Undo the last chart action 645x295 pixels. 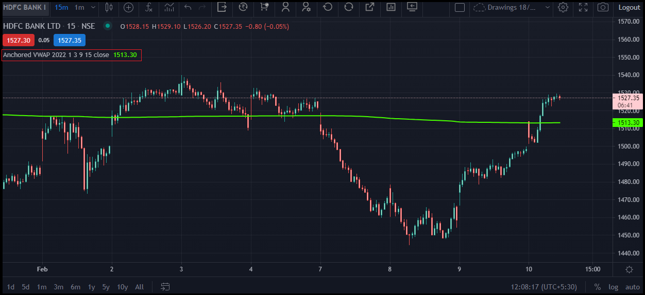click(188, 7)
